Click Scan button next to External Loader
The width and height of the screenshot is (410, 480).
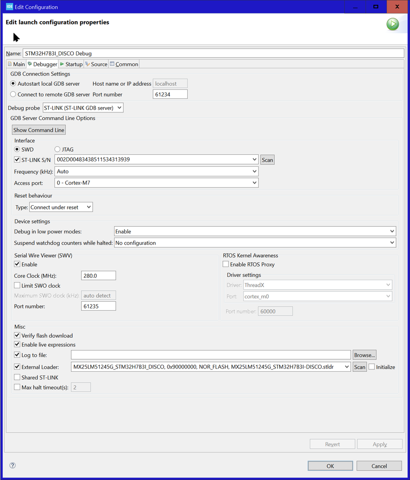click(x=359, y=367)
